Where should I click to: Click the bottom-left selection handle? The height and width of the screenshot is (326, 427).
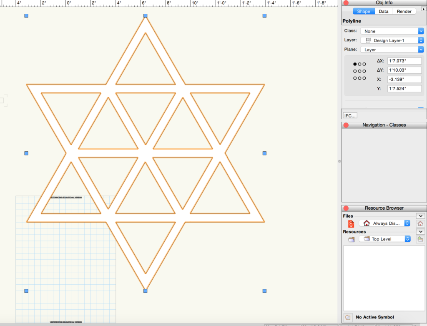click(26, 291)
